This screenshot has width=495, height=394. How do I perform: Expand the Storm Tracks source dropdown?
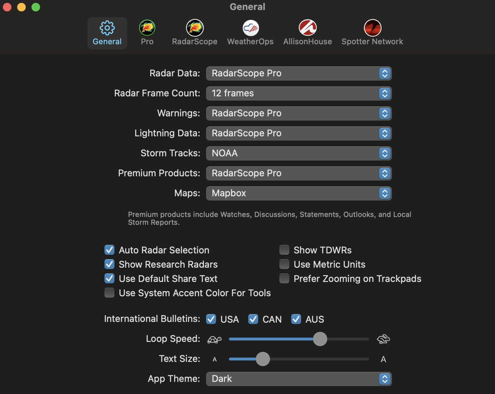(385, 153)
